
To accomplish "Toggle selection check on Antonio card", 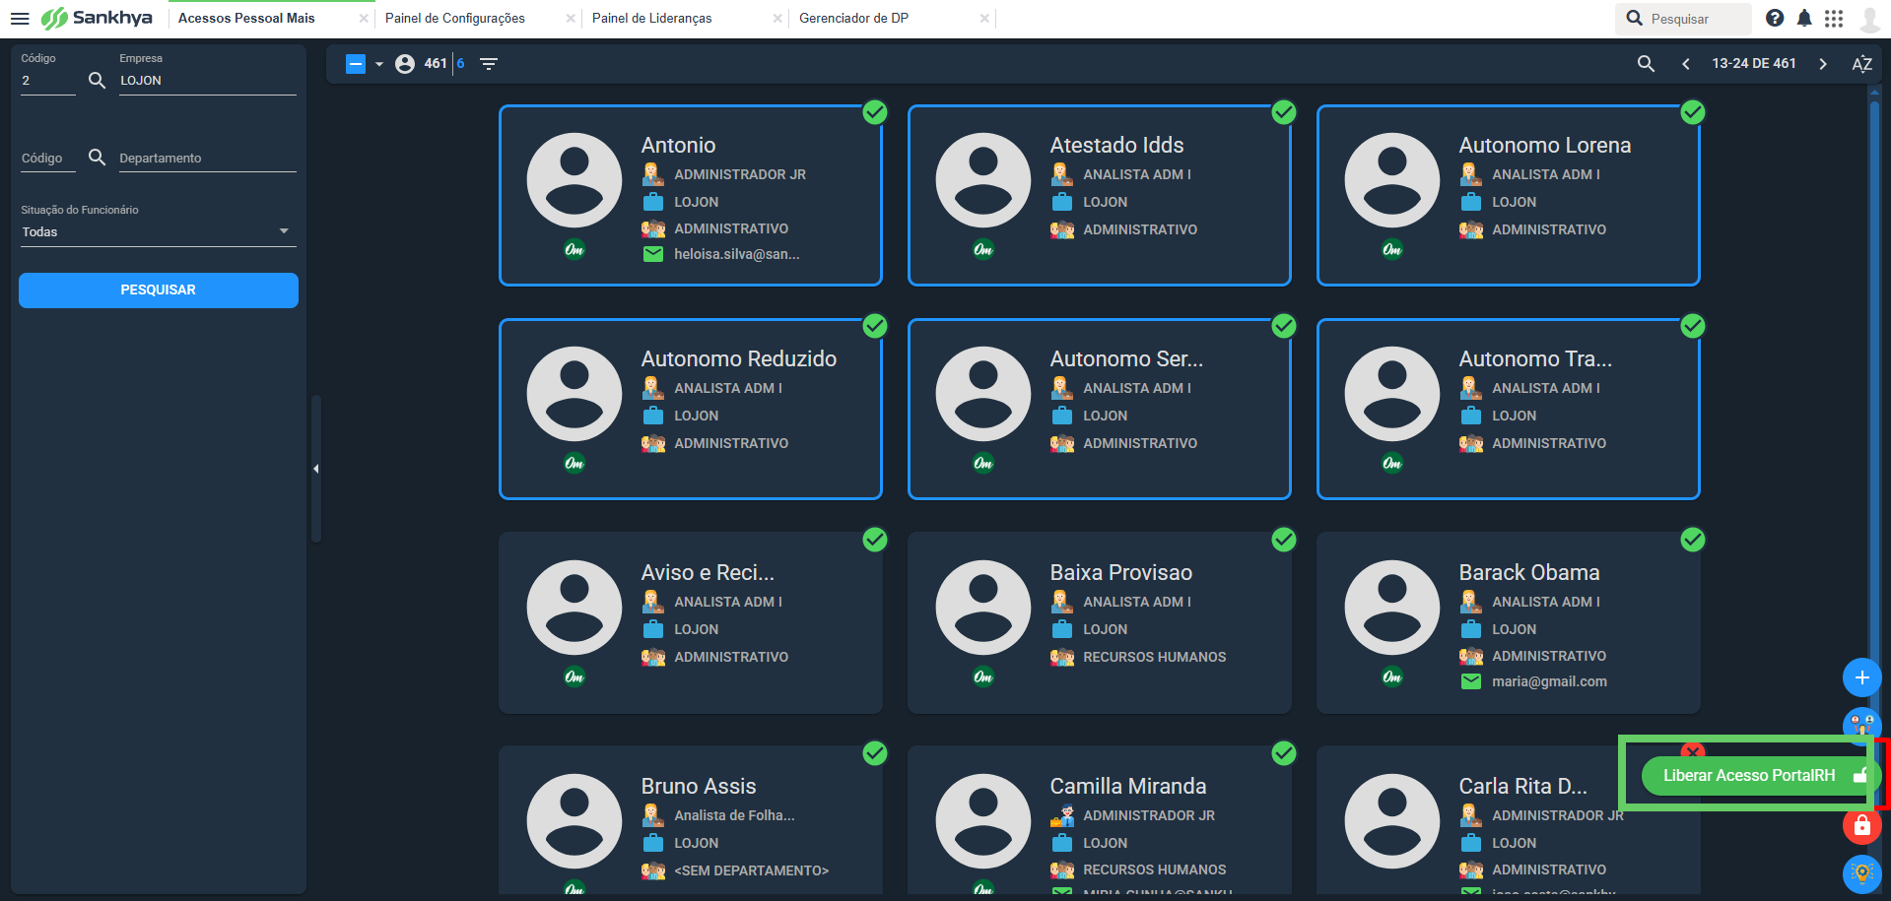I will (875, 112).
